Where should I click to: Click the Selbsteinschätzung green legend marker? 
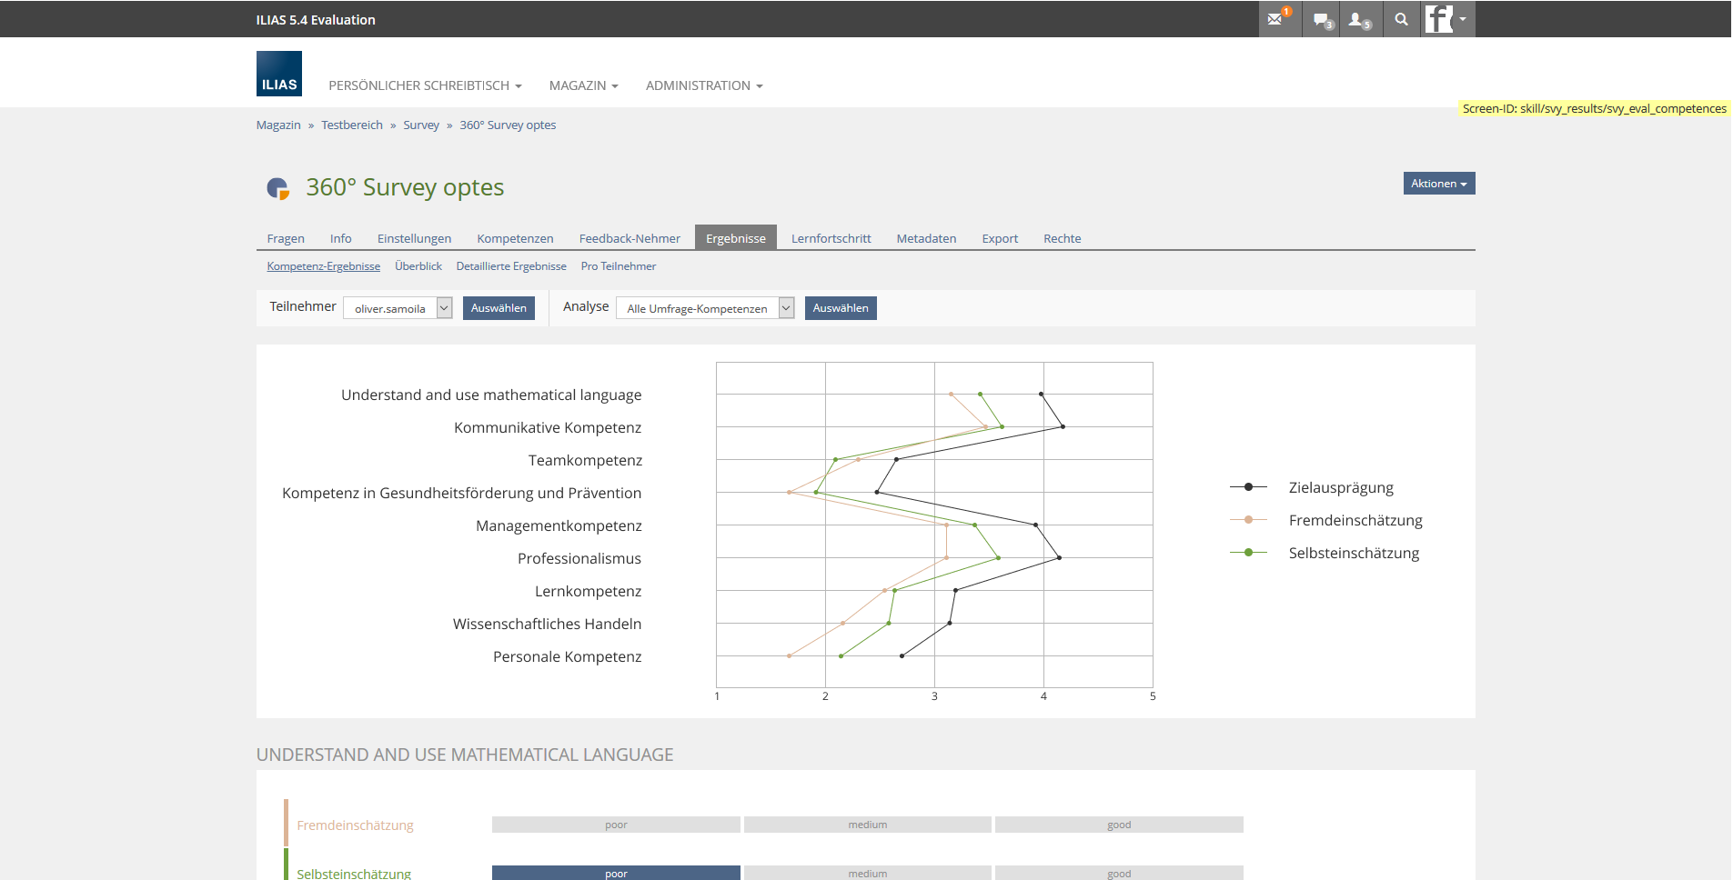pos(1248,553)
